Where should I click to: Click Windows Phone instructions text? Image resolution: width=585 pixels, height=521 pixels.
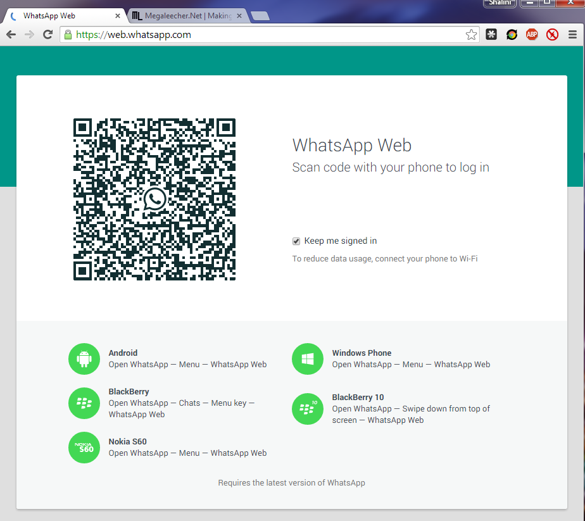tap(411, 365)
